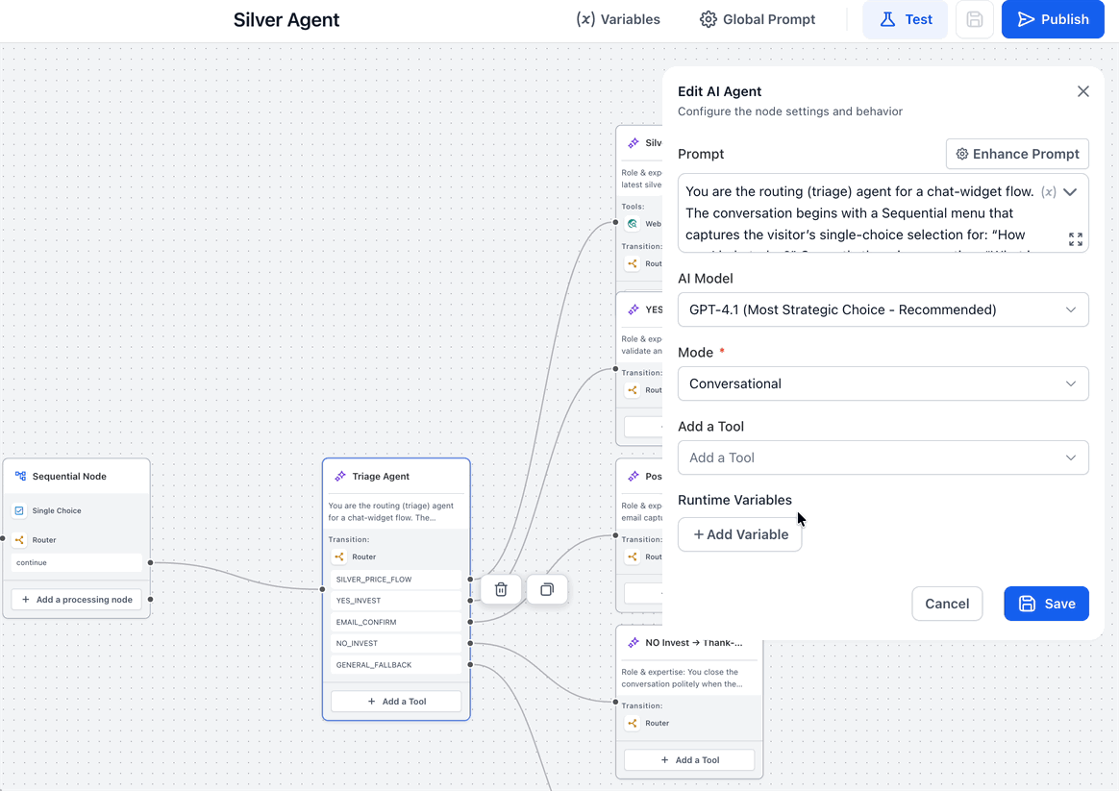This screenshot has height=791, width=1119.
Task: Click the disabled save disk icon in header
Action: [974, 19]
